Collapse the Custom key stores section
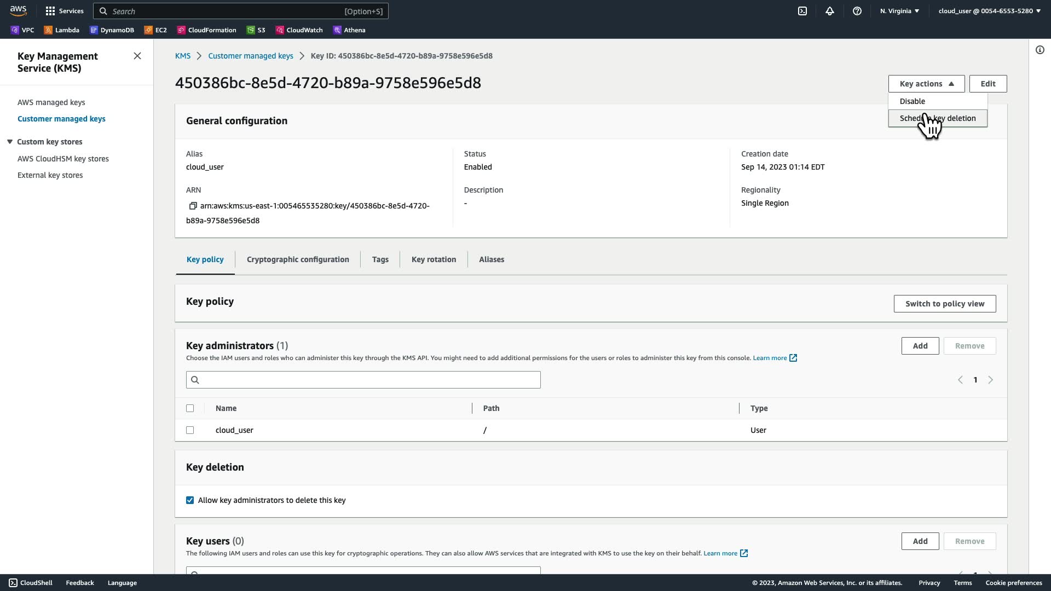The image size is (1051, 591). click(10, 142)
